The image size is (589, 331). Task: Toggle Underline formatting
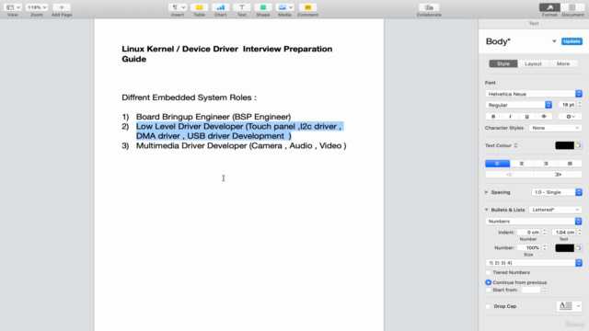[526, 117]
